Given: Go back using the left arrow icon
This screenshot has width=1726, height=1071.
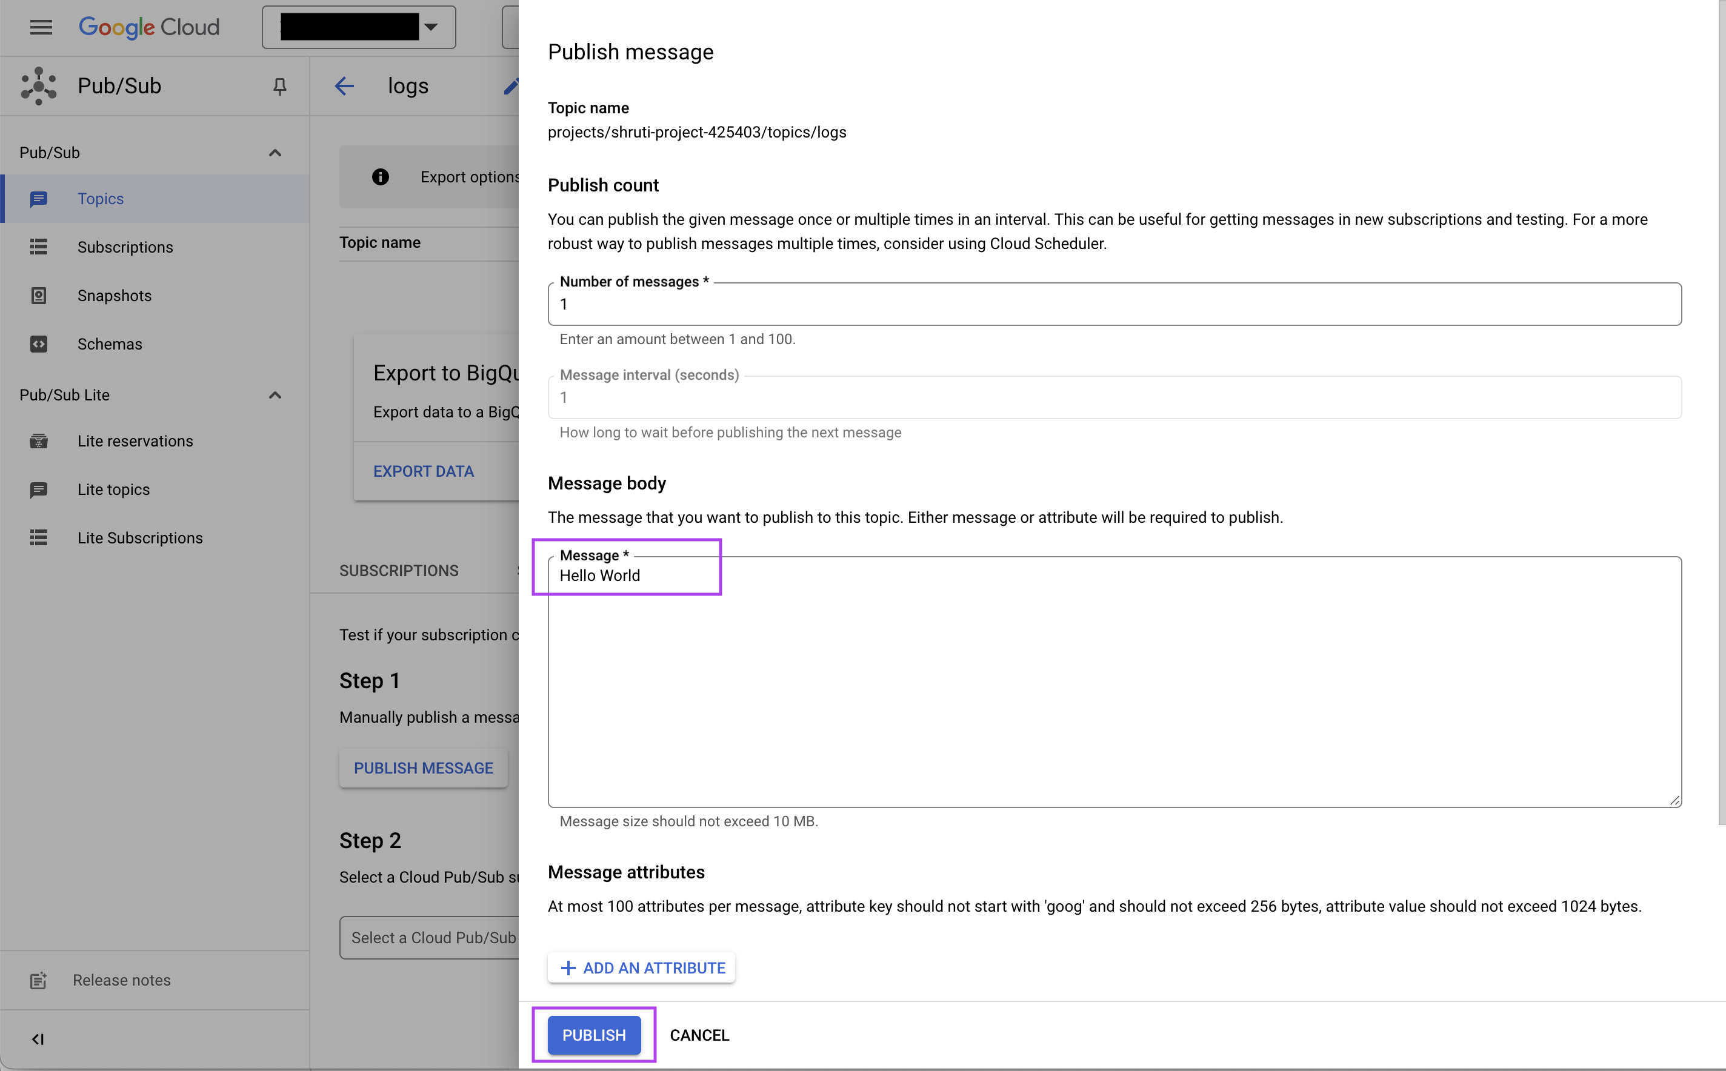Looking at the screenshot, I should click(x=344, y=85).
